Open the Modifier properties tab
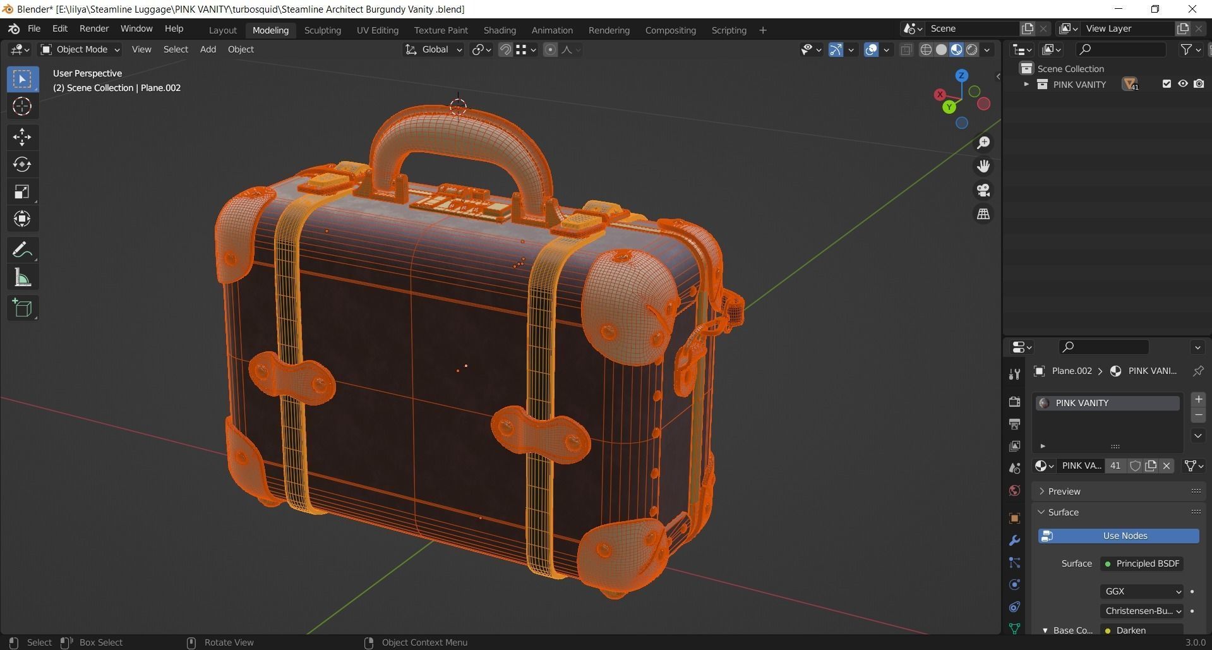The height and width of the screenshot is (650, 1212). click(x=1014, y=540)
